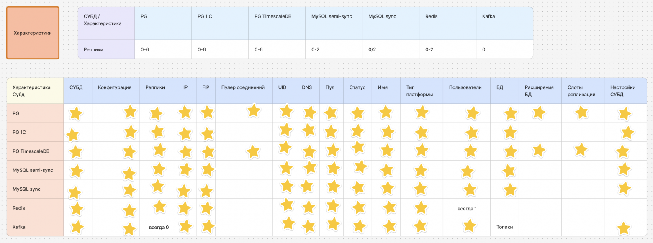
Task: Click the PG 1C row label in bottom table
Action: [35, 132]
